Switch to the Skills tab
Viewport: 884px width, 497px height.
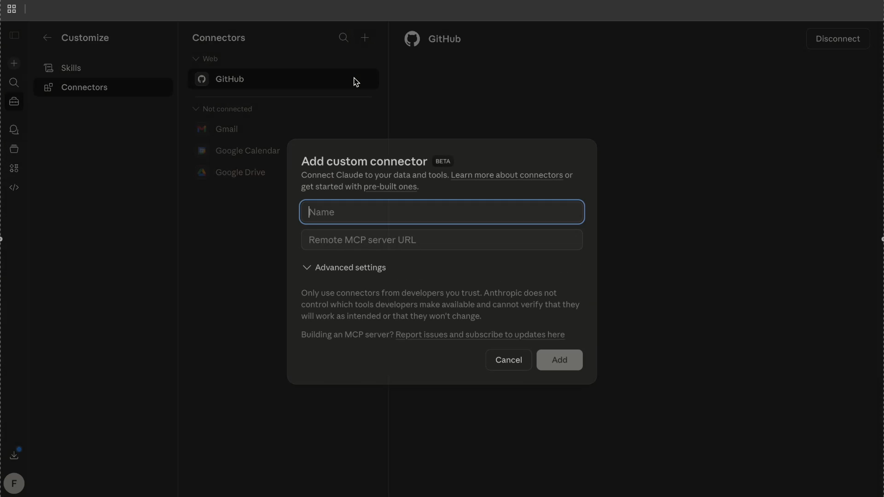tap(71, 68)
